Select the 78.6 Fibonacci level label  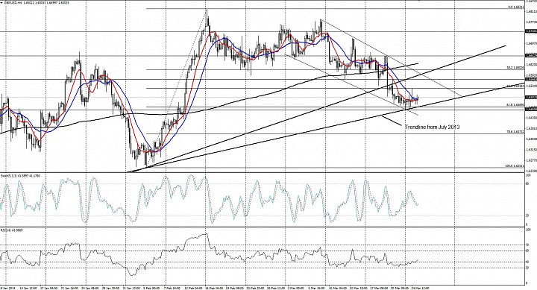pyautogui.click(x=515, y=131)
